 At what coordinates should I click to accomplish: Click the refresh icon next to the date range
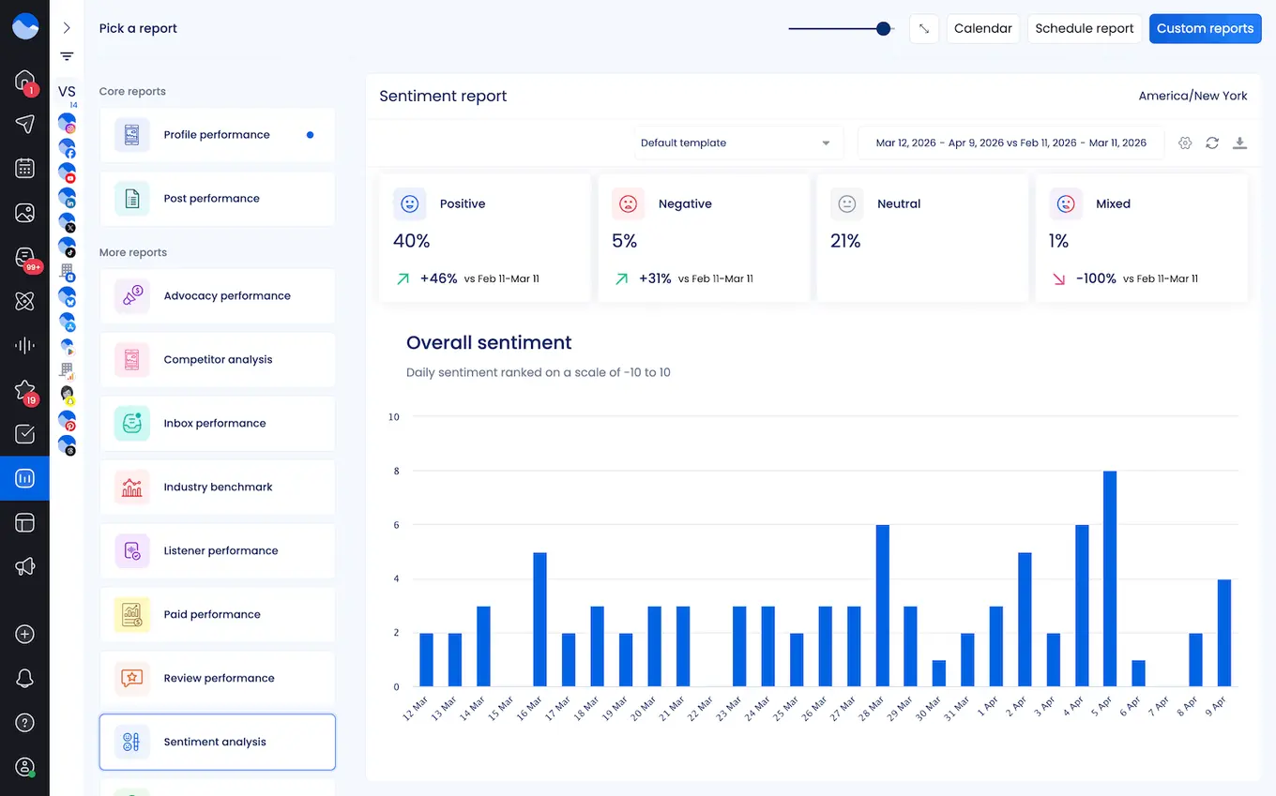(1212, 143)
